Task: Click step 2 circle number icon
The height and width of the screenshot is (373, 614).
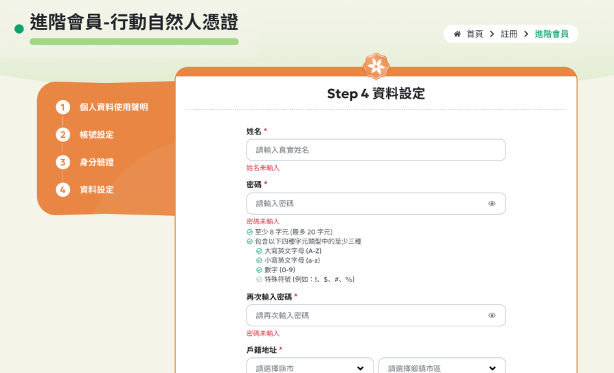Action: coord(63,135)
